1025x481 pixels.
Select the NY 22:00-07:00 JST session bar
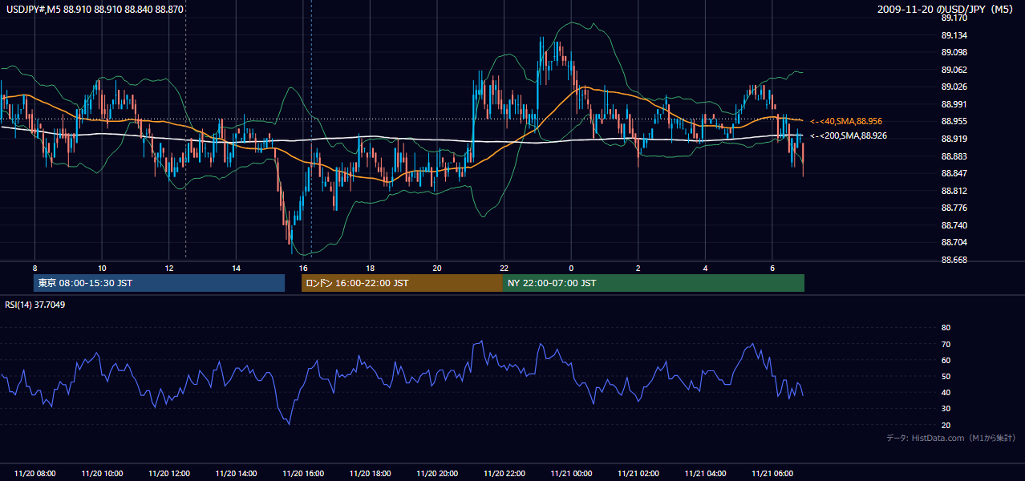click(654, 283)
